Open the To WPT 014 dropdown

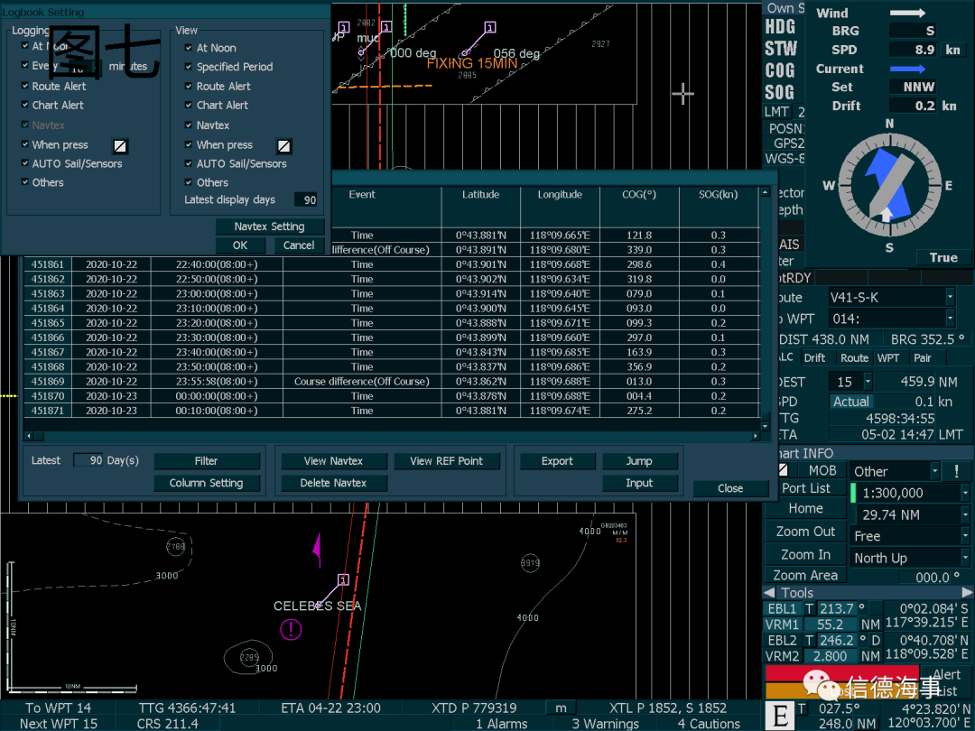coord(950,319)
